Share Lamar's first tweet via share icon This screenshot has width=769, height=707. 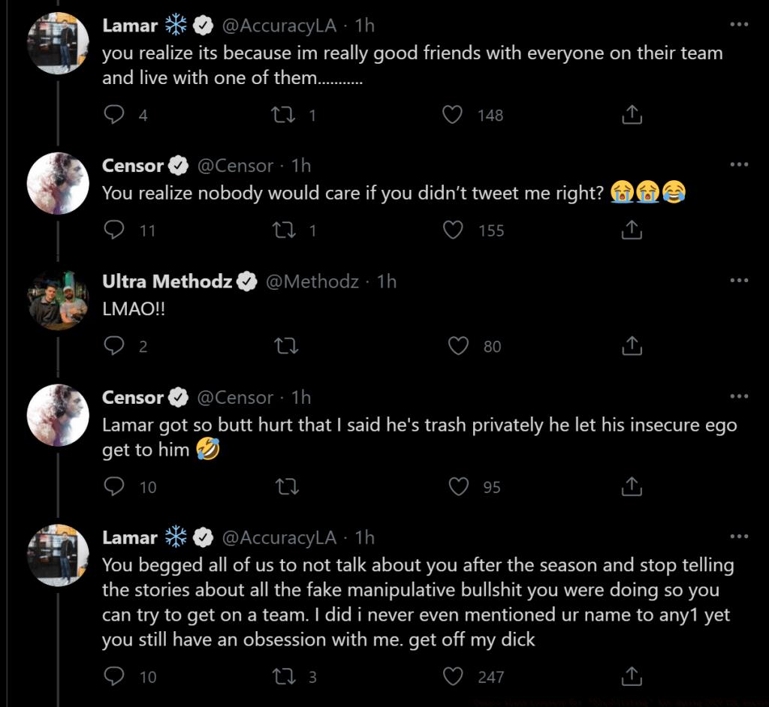(x=632, y=115)
